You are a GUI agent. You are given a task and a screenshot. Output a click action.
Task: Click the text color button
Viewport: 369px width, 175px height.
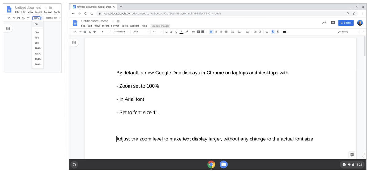(x=181, y=32)
